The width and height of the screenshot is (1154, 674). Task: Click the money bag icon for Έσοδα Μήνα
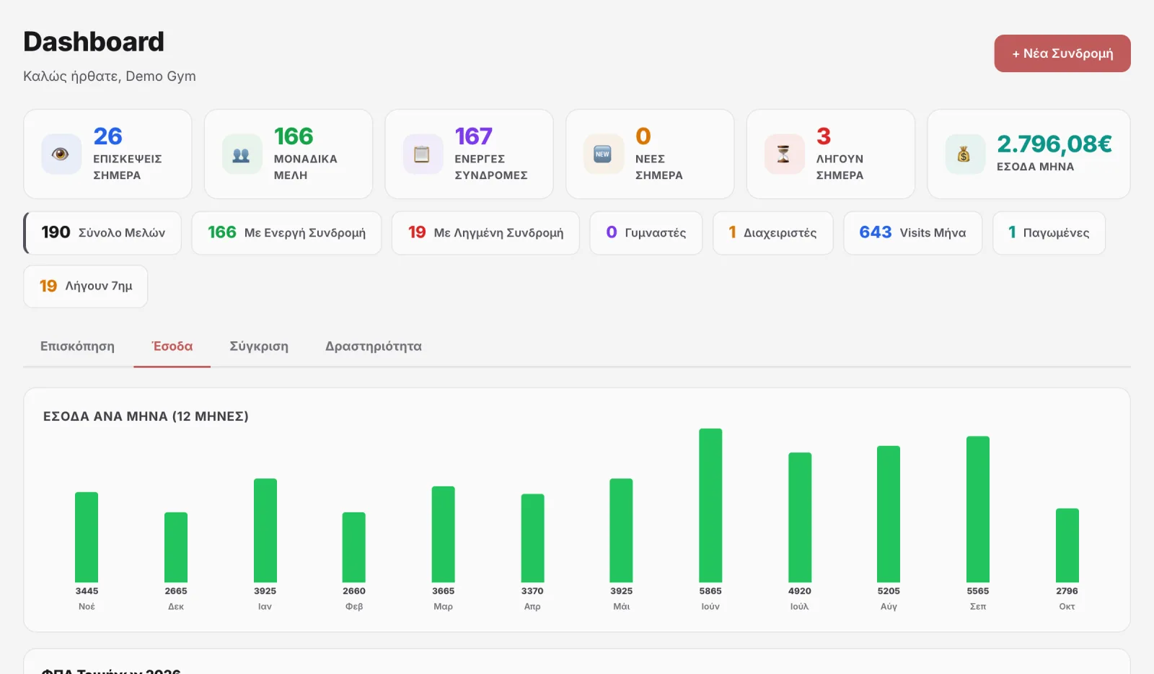pyautogui.click(x=965, y=154)
